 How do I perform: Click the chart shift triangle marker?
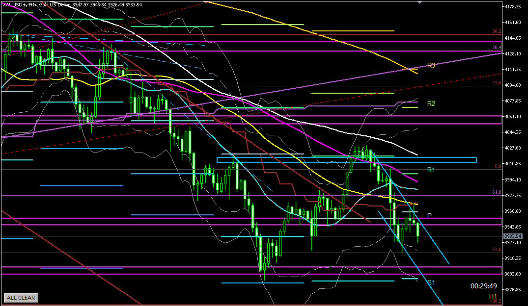pyautogui.click(x=419, y=2)
